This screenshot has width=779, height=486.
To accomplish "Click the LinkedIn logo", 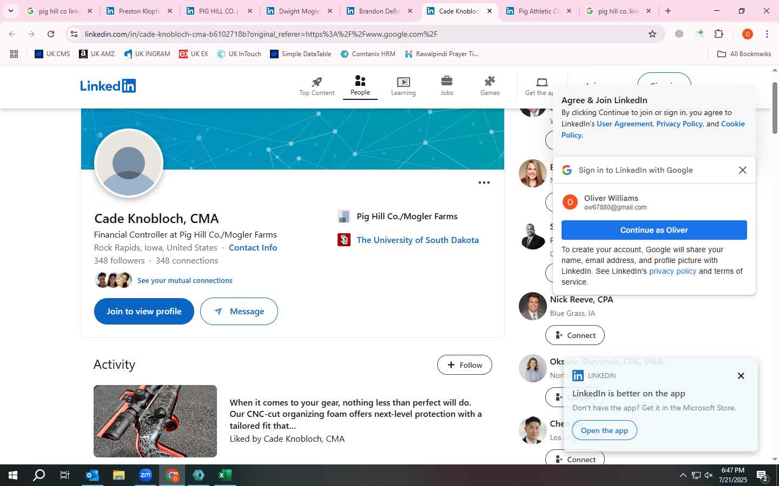I will point(108,86).
